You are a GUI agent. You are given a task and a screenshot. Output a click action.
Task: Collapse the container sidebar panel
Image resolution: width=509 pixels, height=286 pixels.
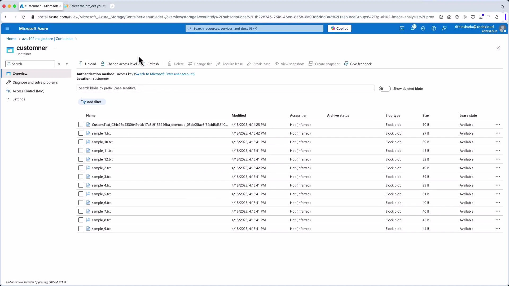coord(67,64)
